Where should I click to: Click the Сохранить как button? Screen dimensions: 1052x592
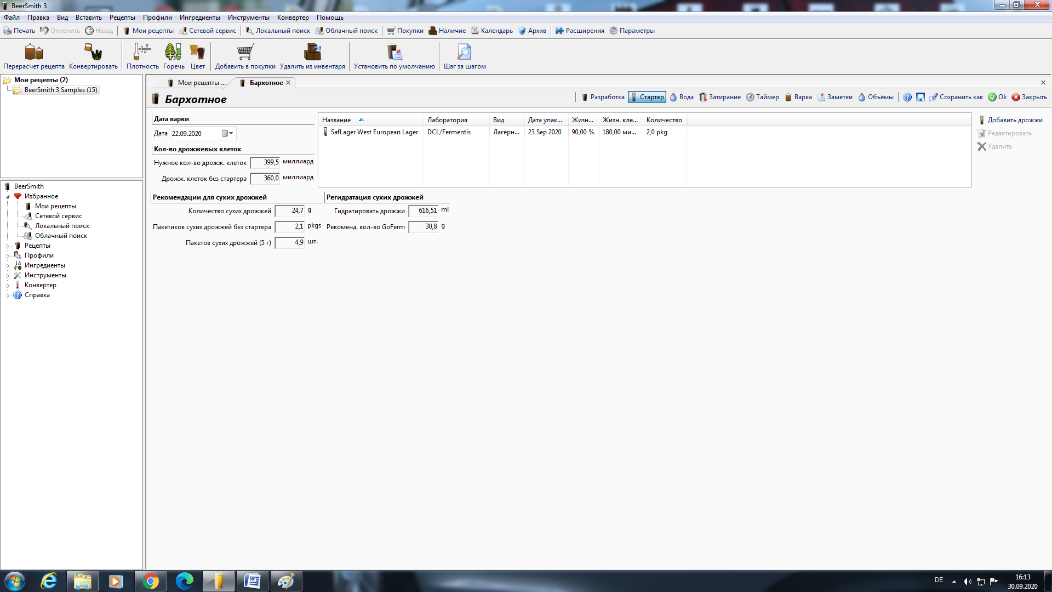coord(956,97)
